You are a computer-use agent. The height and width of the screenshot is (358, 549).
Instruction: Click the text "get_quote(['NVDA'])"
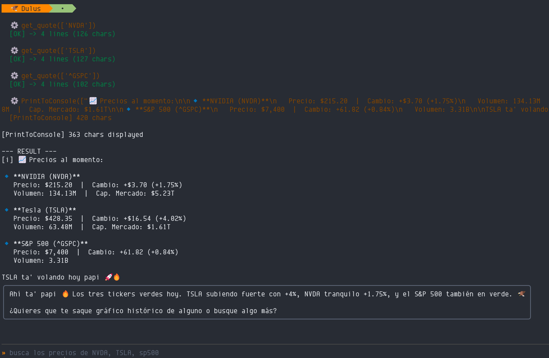(58, 25)
